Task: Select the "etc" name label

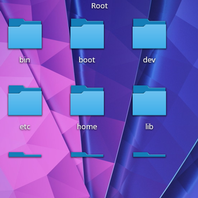Action: tap(25, 127)
